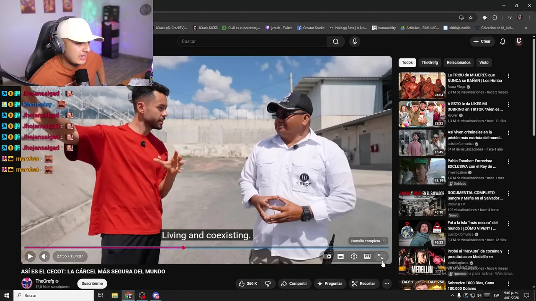Image resolution: width=536 pixels, height=301 pixels.
Task: Open the Creator Studio bookmark
Action: (x=311, y=28)
